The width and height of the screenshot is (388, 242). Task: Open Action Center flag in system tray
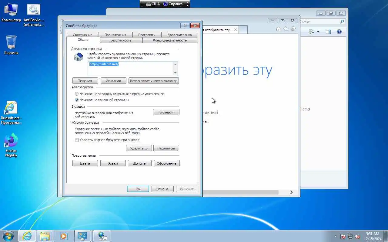click(x=343, y=236)
